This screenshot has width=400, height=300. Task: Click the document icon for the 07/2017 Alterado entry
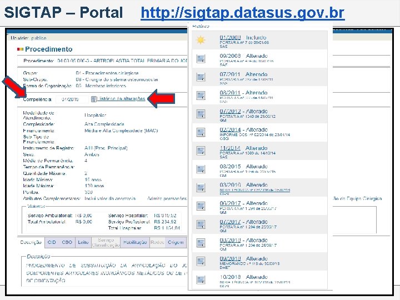click(201, 224)
